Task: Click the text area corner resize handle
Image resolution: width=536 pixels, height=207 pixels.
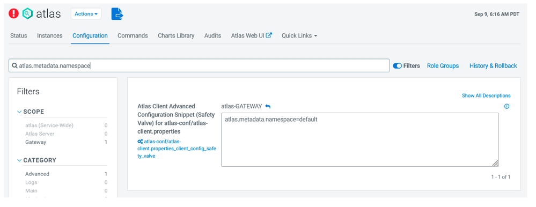Action: (495, 163)
